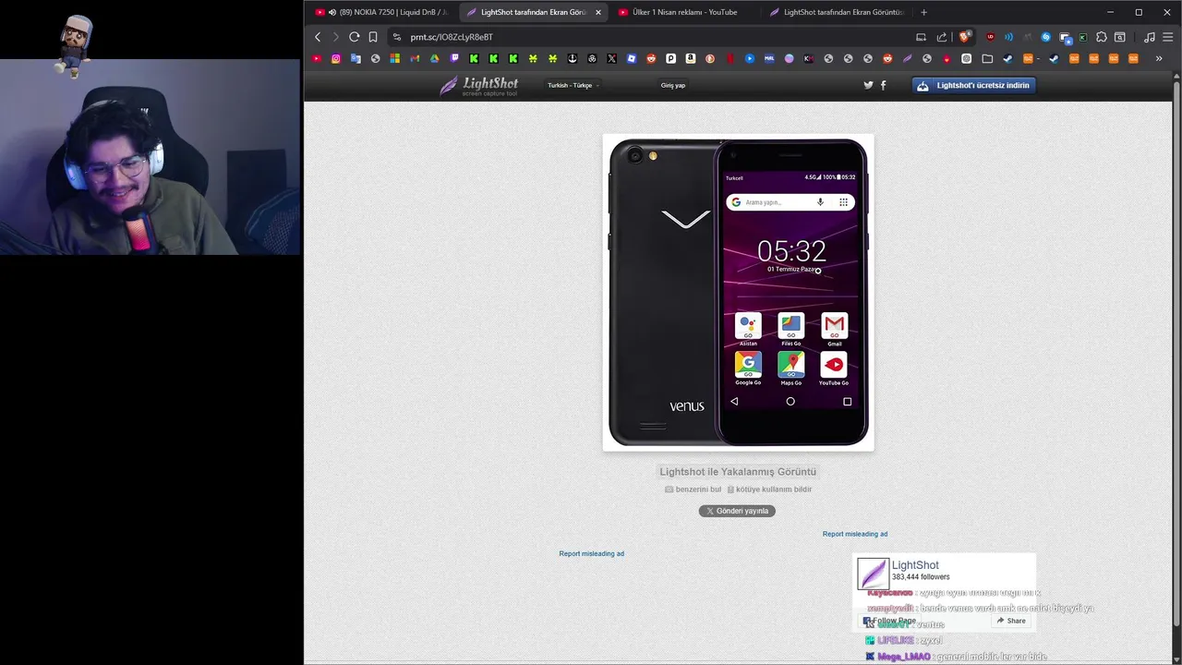Open the MAL bookmark
1182x665 pixels.
769,58
